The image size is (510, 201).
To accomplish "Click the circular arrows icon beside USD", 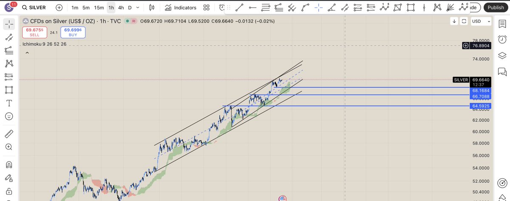I will tap(464, 21).
